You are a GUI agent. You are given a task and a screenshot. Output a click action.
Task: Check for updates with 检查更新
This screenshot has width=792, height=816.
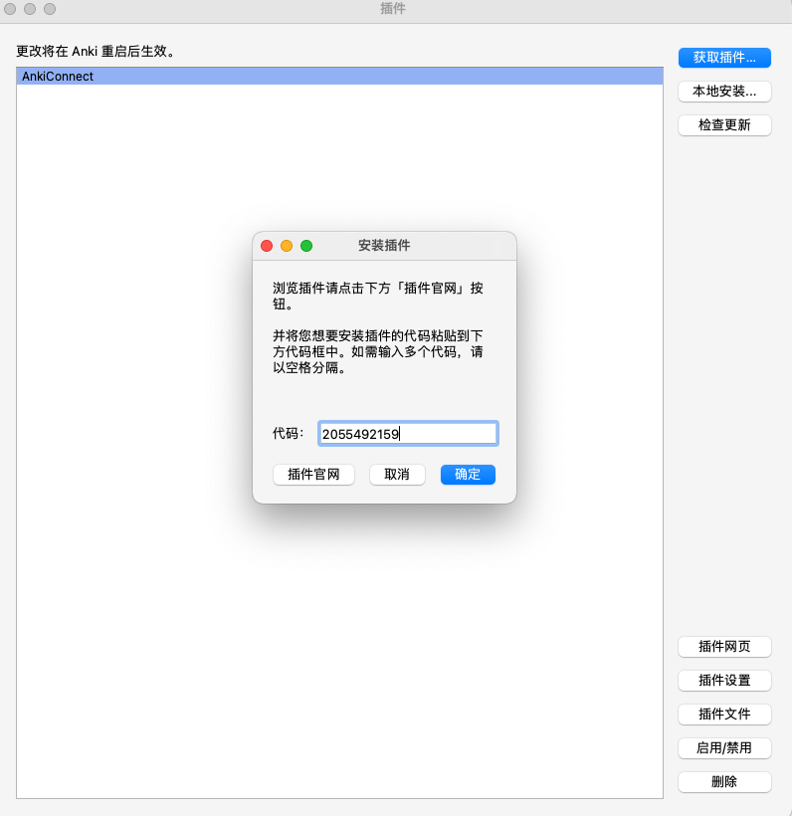[x=724, y=125]
